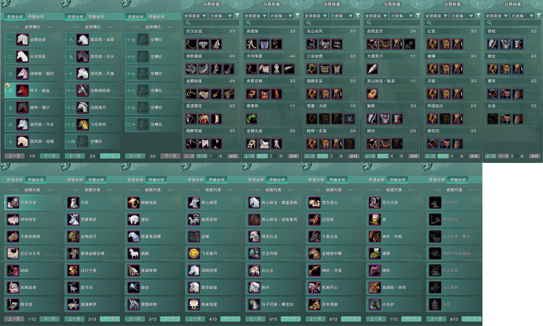Choose the 金枫抱月 mount icon
The image size is (543, 326).
pyautogui.click(x=73, y=236)
